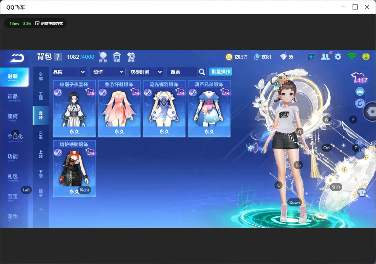Screen dimensions: 376x264
Task: Select the 饰品 ornaments tab
Action: [14, 97]
